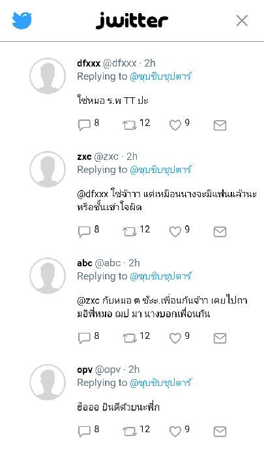Close the Jwitter panel with X

pyautogui.click(x=242, y=21)
